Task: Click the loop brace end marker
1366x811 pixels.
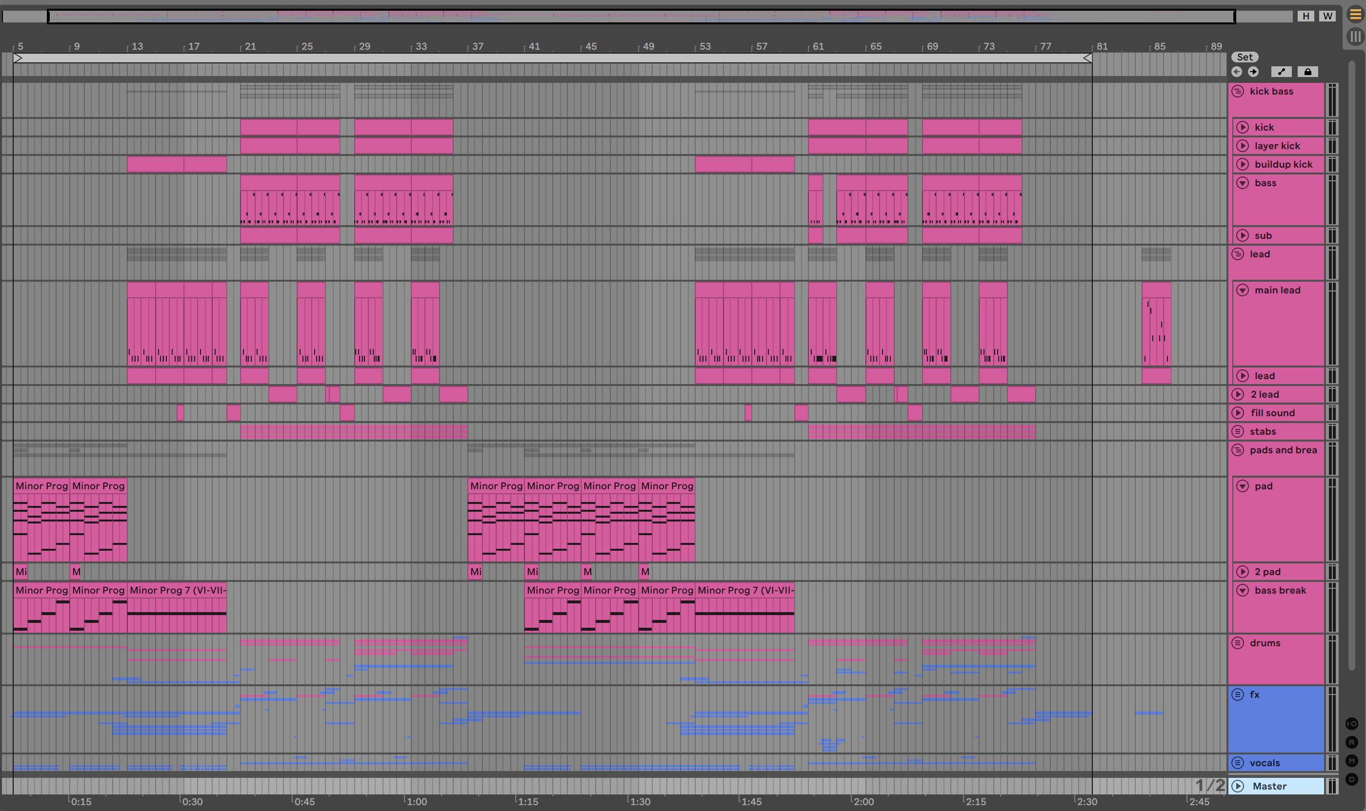Action: 1087,58
